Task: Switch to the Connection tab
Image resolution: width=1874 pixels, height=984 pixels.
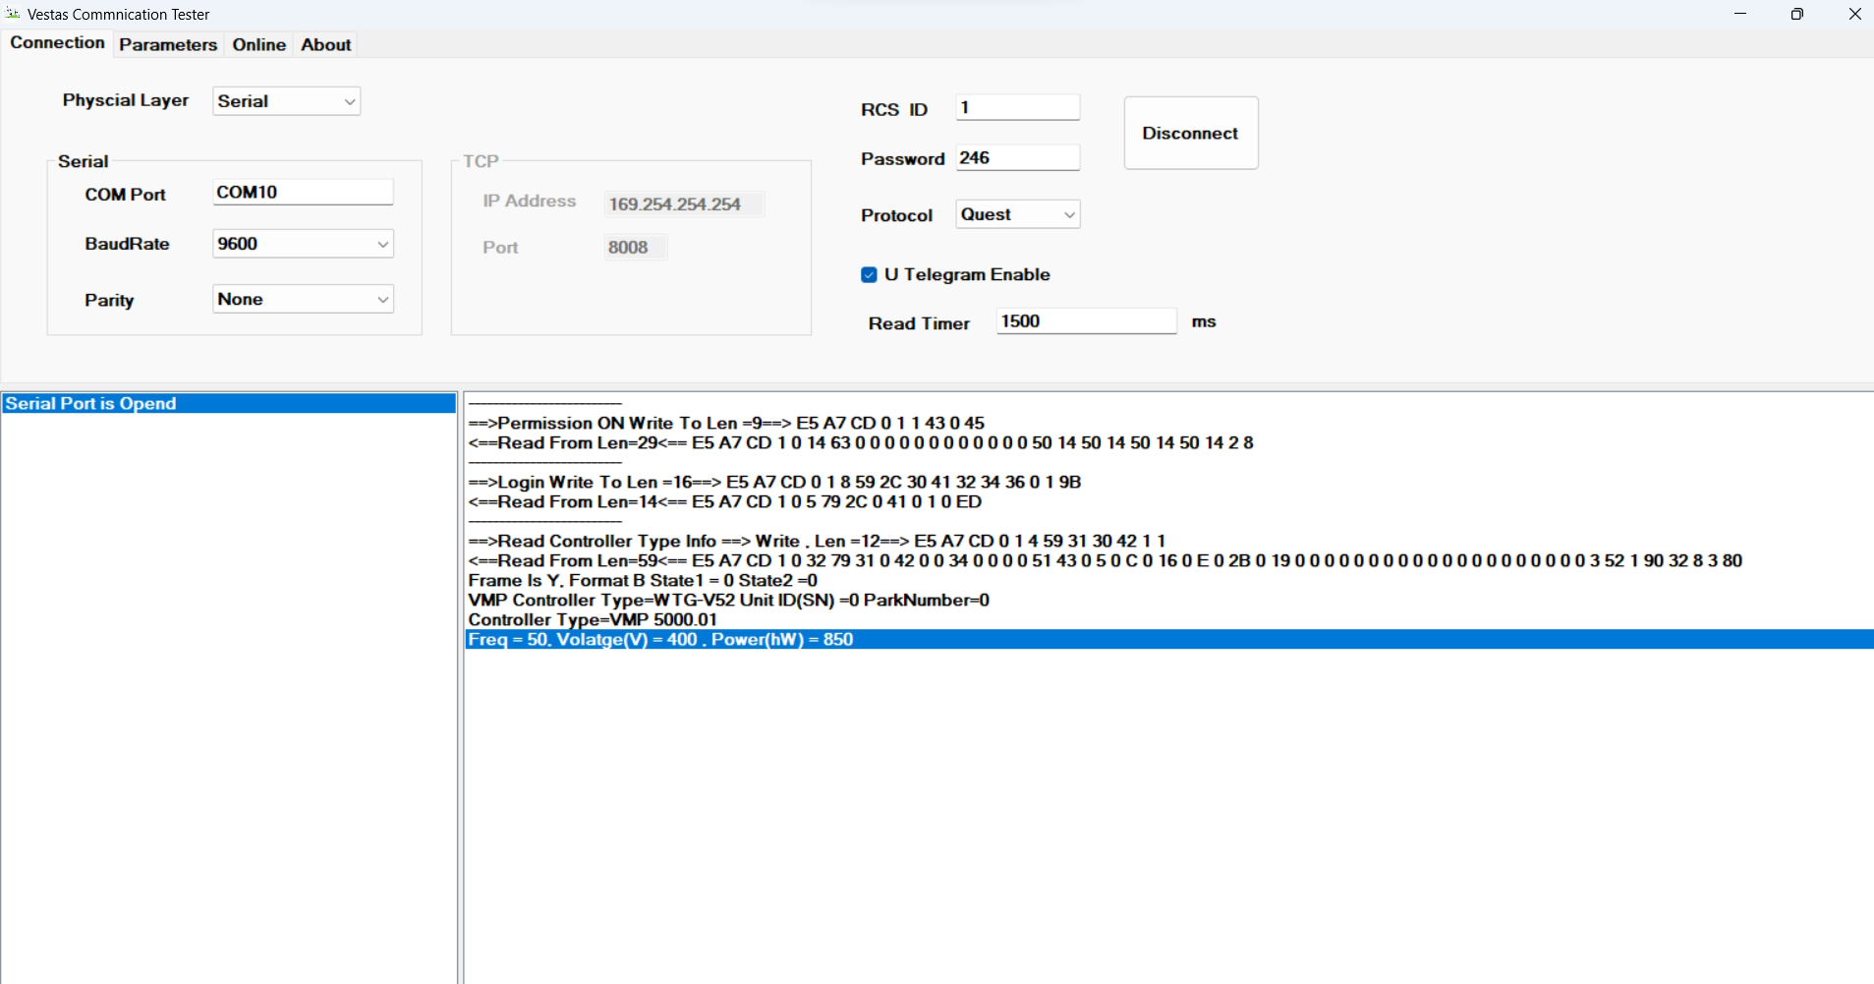Action: pos(57,43)
